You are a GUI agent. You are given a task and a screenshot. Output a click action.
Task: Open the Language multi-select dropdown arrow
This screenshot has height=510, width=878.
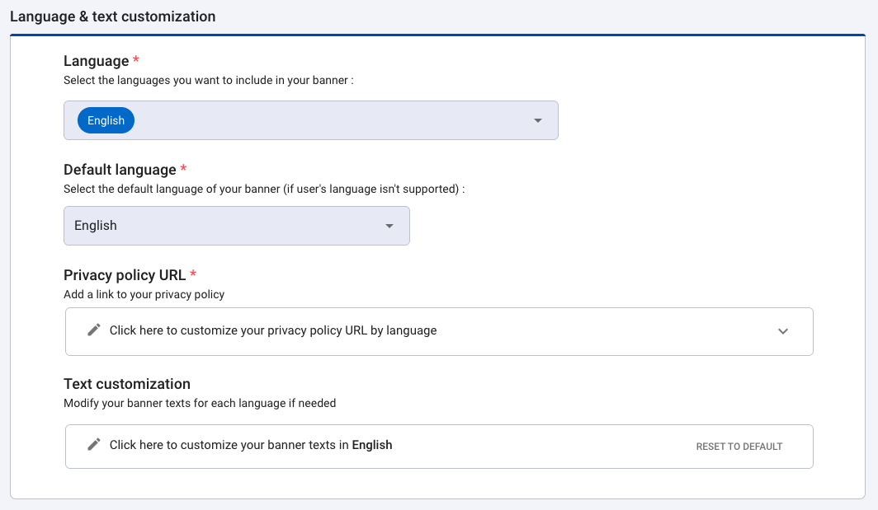click(x=538, y=120)
